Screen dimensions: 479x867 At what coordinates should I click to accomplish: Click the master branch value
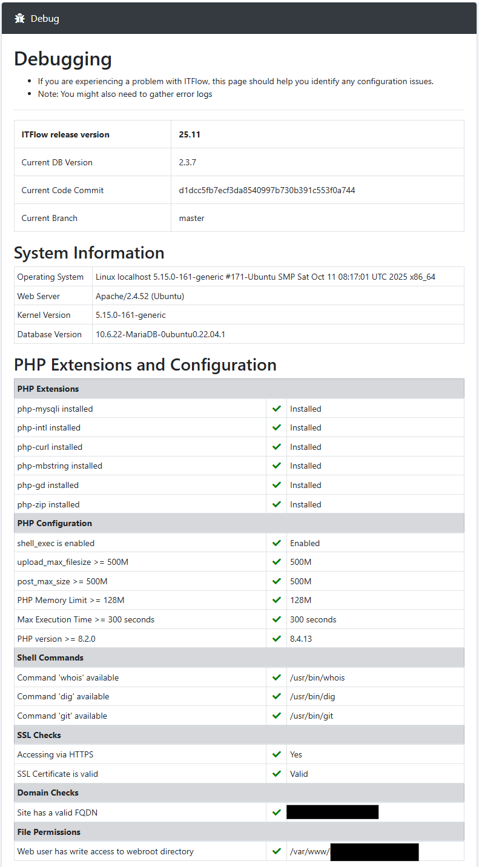pyautogui.click(x=191, y=218)
